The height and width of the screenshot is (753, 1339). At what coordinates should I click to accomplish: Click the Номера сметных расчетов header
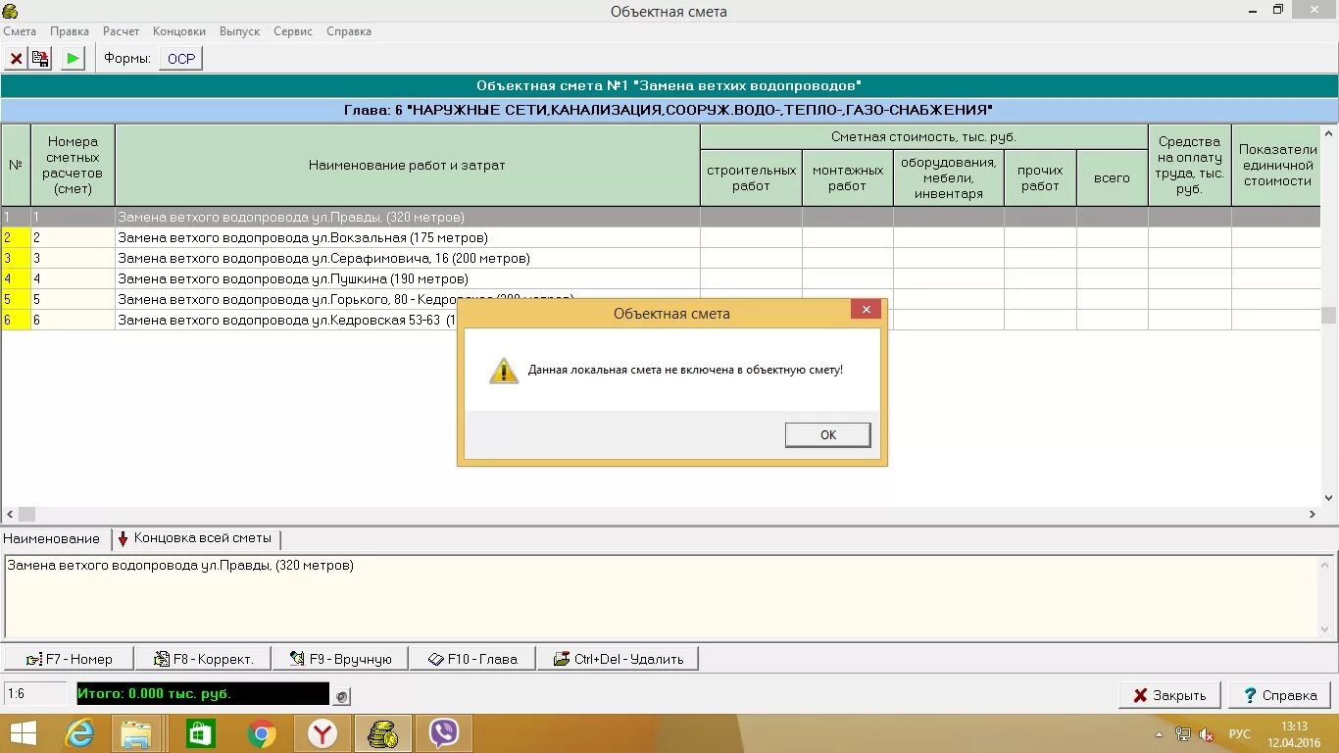(x=73, y=165)
